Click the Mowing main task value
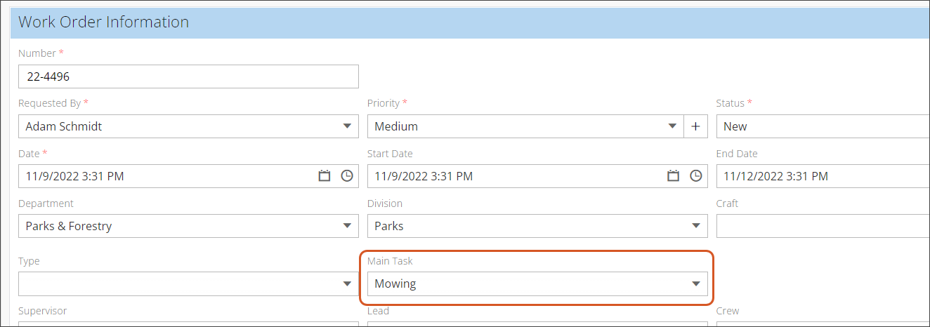Screen dimensions: 930x327 pos(395,284)
